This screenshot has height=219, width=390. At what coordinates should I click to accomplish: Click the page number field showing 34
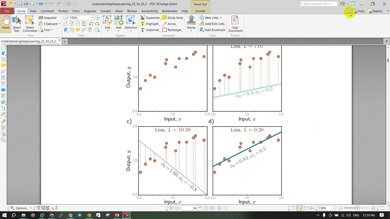click(x=191, y=208)
